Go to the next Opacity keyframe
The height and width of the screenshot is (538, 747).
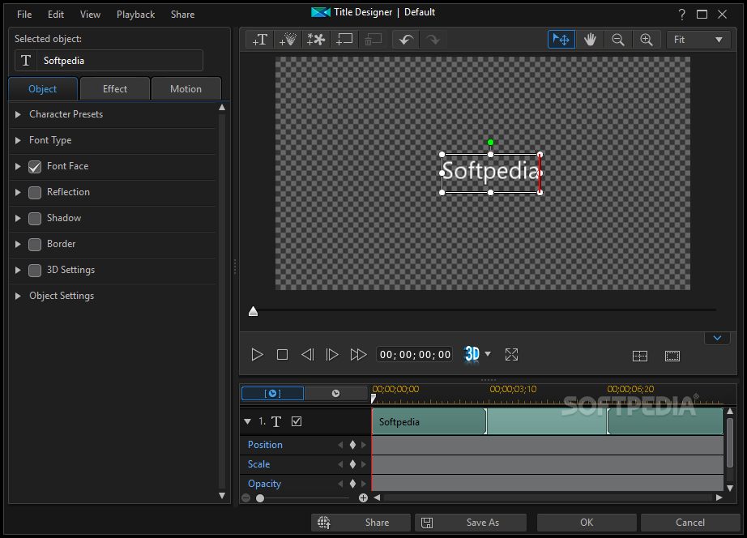tap(364, 484)
